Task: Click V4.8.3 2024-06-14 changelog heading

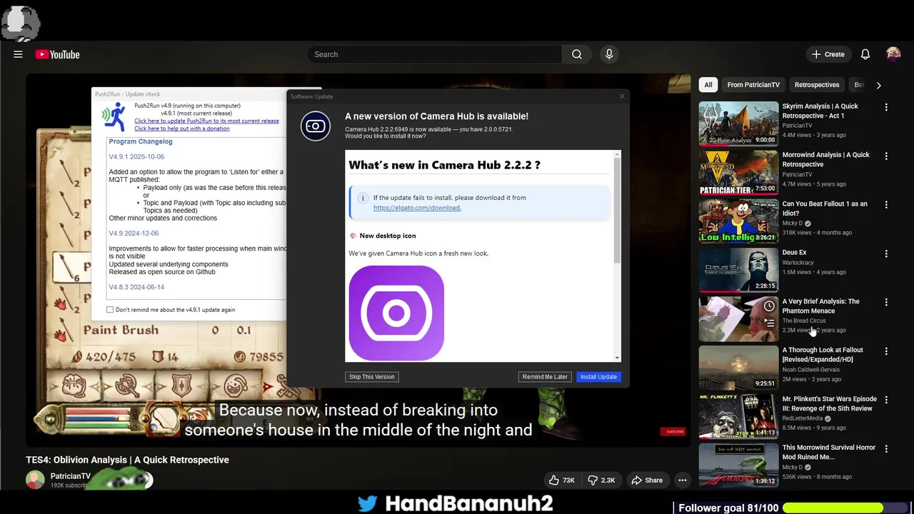Action: pos(136,287)
